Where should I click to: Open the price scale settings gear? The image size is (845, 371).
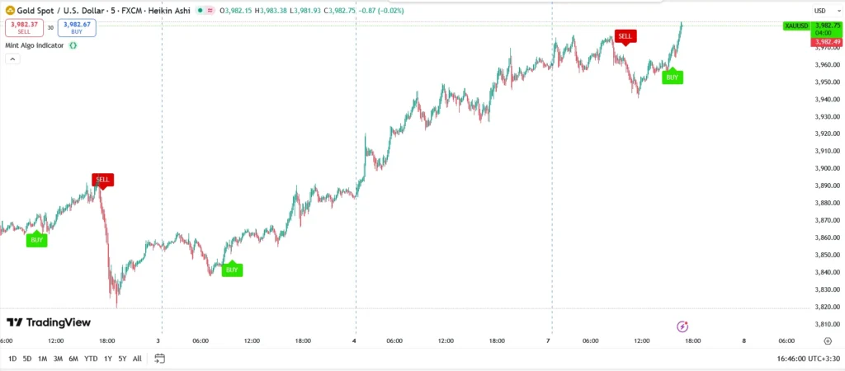pos(827,340)
